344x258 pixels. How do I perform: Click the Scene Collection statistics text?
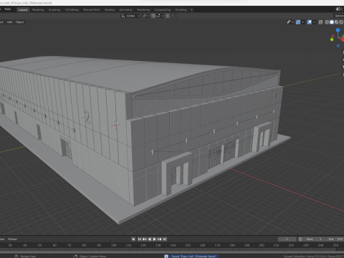coord(314,257)
